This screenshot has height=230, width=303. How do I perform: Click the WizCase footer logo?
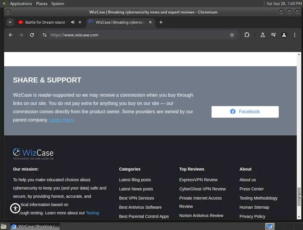click(33, 154)
